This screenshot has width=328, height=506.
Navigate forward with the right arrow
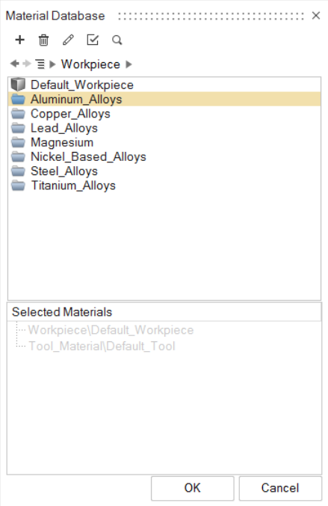tap(27, 64)
